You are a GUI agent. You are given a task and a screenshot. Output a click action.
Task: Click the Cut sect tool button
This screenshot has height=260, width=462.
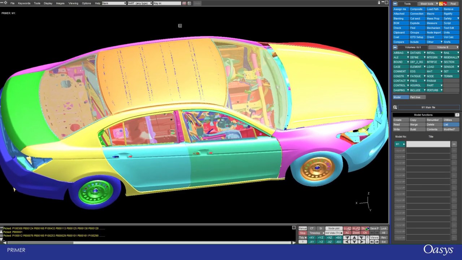(417, 18)
